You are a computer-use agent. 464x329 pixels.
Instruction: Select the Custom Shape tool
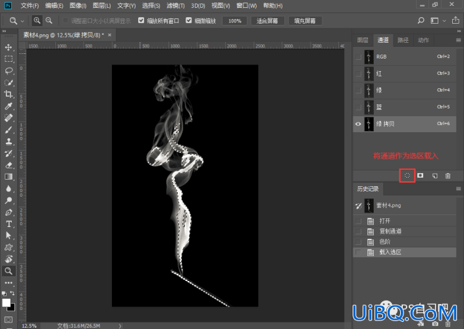click(x=9, y=247)
